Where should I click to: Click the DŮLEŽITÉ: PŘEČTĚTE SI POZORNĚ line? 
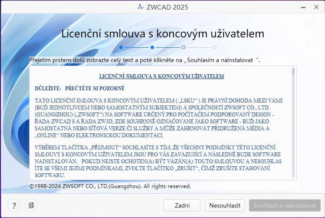[79, 89]
